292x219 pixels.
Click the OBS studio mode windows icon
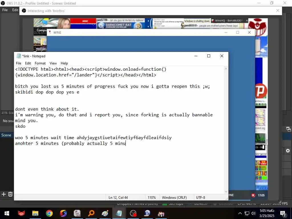(x=289, y=129)
